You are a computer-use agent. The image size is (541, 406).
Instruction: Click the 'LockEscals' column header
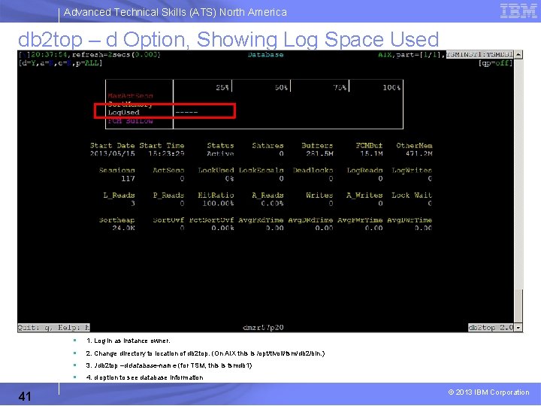[261, 170]
